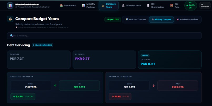
Task: Click the calculator icon beside Tax Calc
Action: [x=171, y=6]
